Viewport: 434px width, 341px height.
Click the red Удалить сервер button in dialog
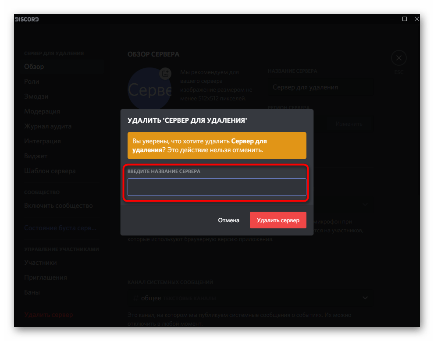point(278,220)
